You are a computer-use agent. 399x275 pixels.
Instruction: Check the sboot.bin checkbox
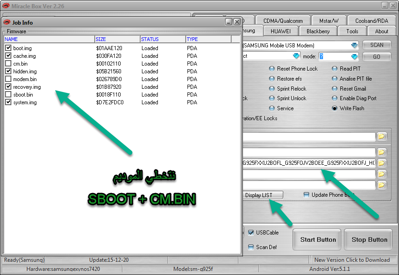(x=8, y=94)
